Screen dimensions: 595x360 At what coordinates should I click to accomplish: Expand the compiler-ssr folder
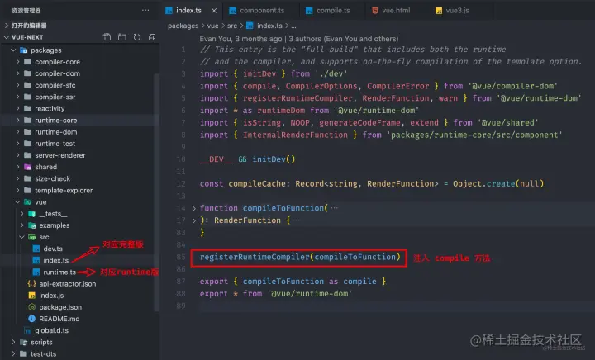coord(17,97)
